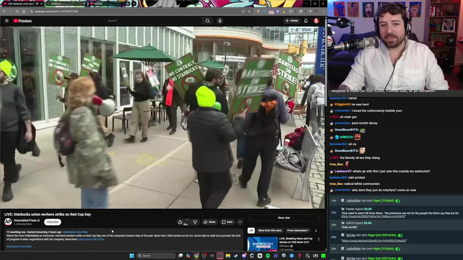Open Kick app at taskbar end

click(323, 256)
